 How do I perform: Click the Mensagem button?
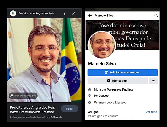[x=117, y=81]
